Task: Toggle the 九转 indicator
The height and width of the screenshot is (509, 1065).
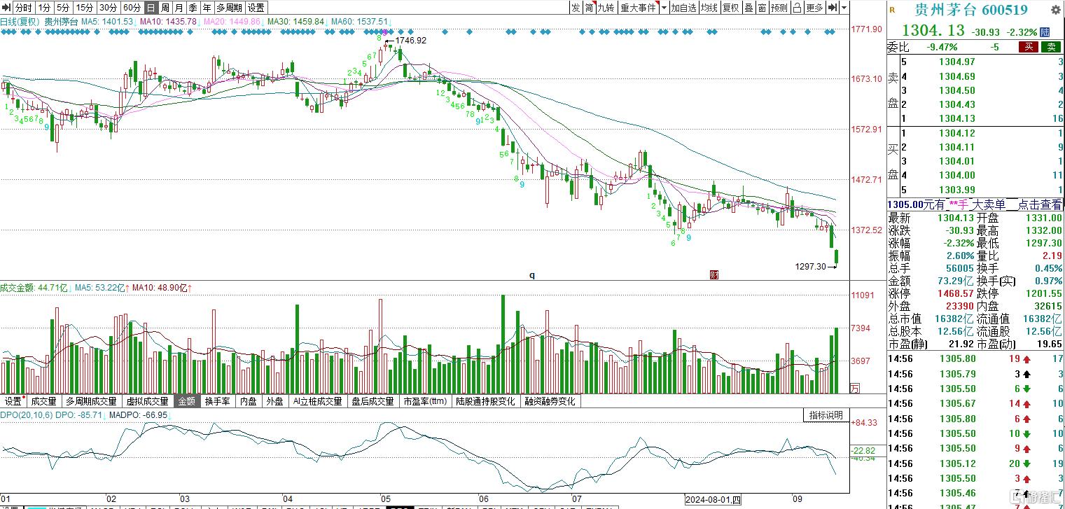Action: point(606,8)
